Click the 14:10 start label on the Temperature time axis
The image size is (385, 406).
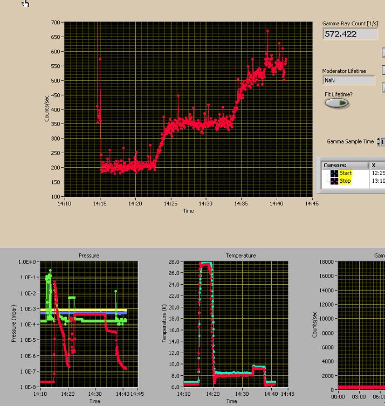(x=184, y=394)
